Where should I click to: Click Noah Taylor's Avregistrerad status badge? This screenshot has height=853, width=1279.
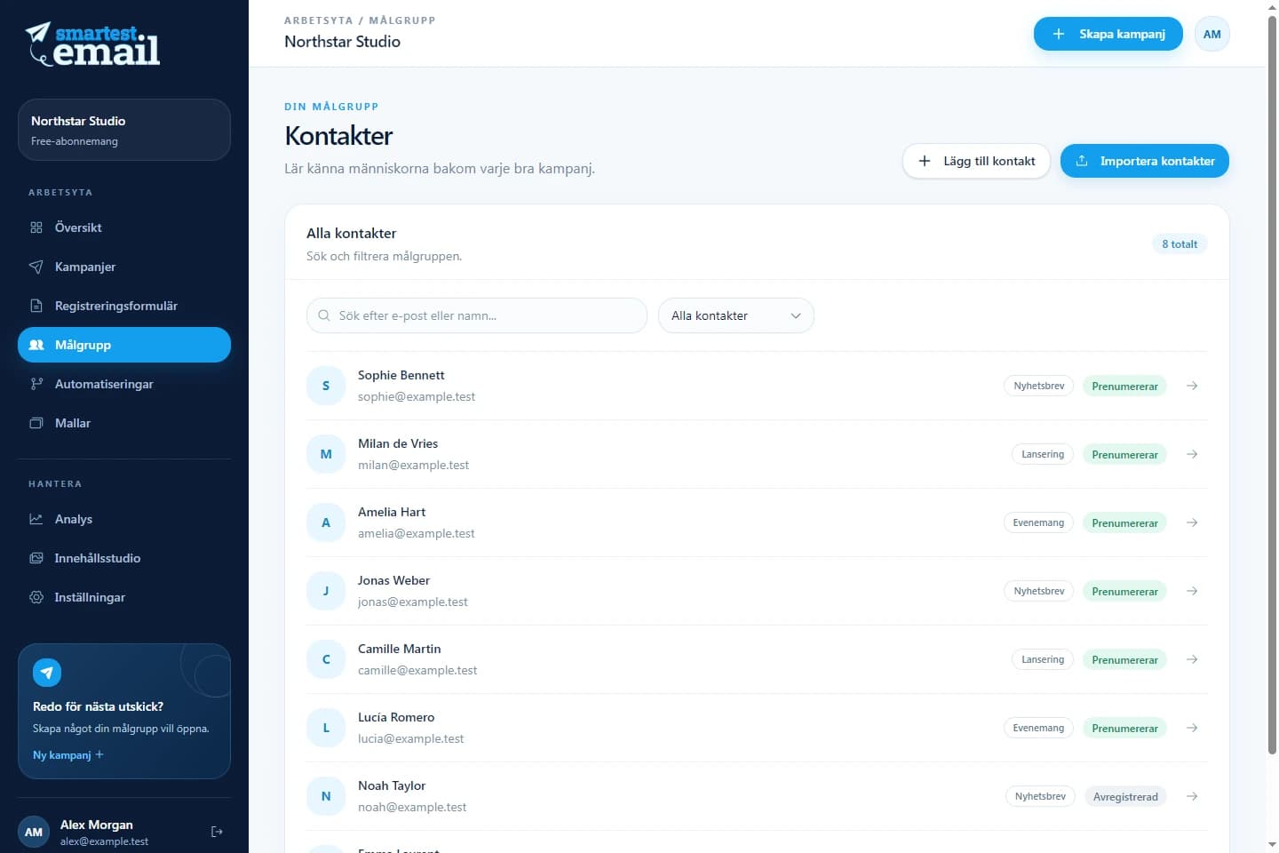[1125, 796]
